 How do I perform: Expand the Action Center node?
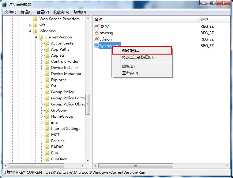[42, 43]
